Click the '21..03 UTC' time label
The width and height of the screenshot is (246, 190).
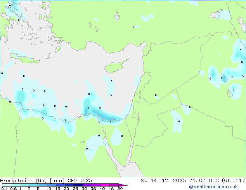(204, 181)
